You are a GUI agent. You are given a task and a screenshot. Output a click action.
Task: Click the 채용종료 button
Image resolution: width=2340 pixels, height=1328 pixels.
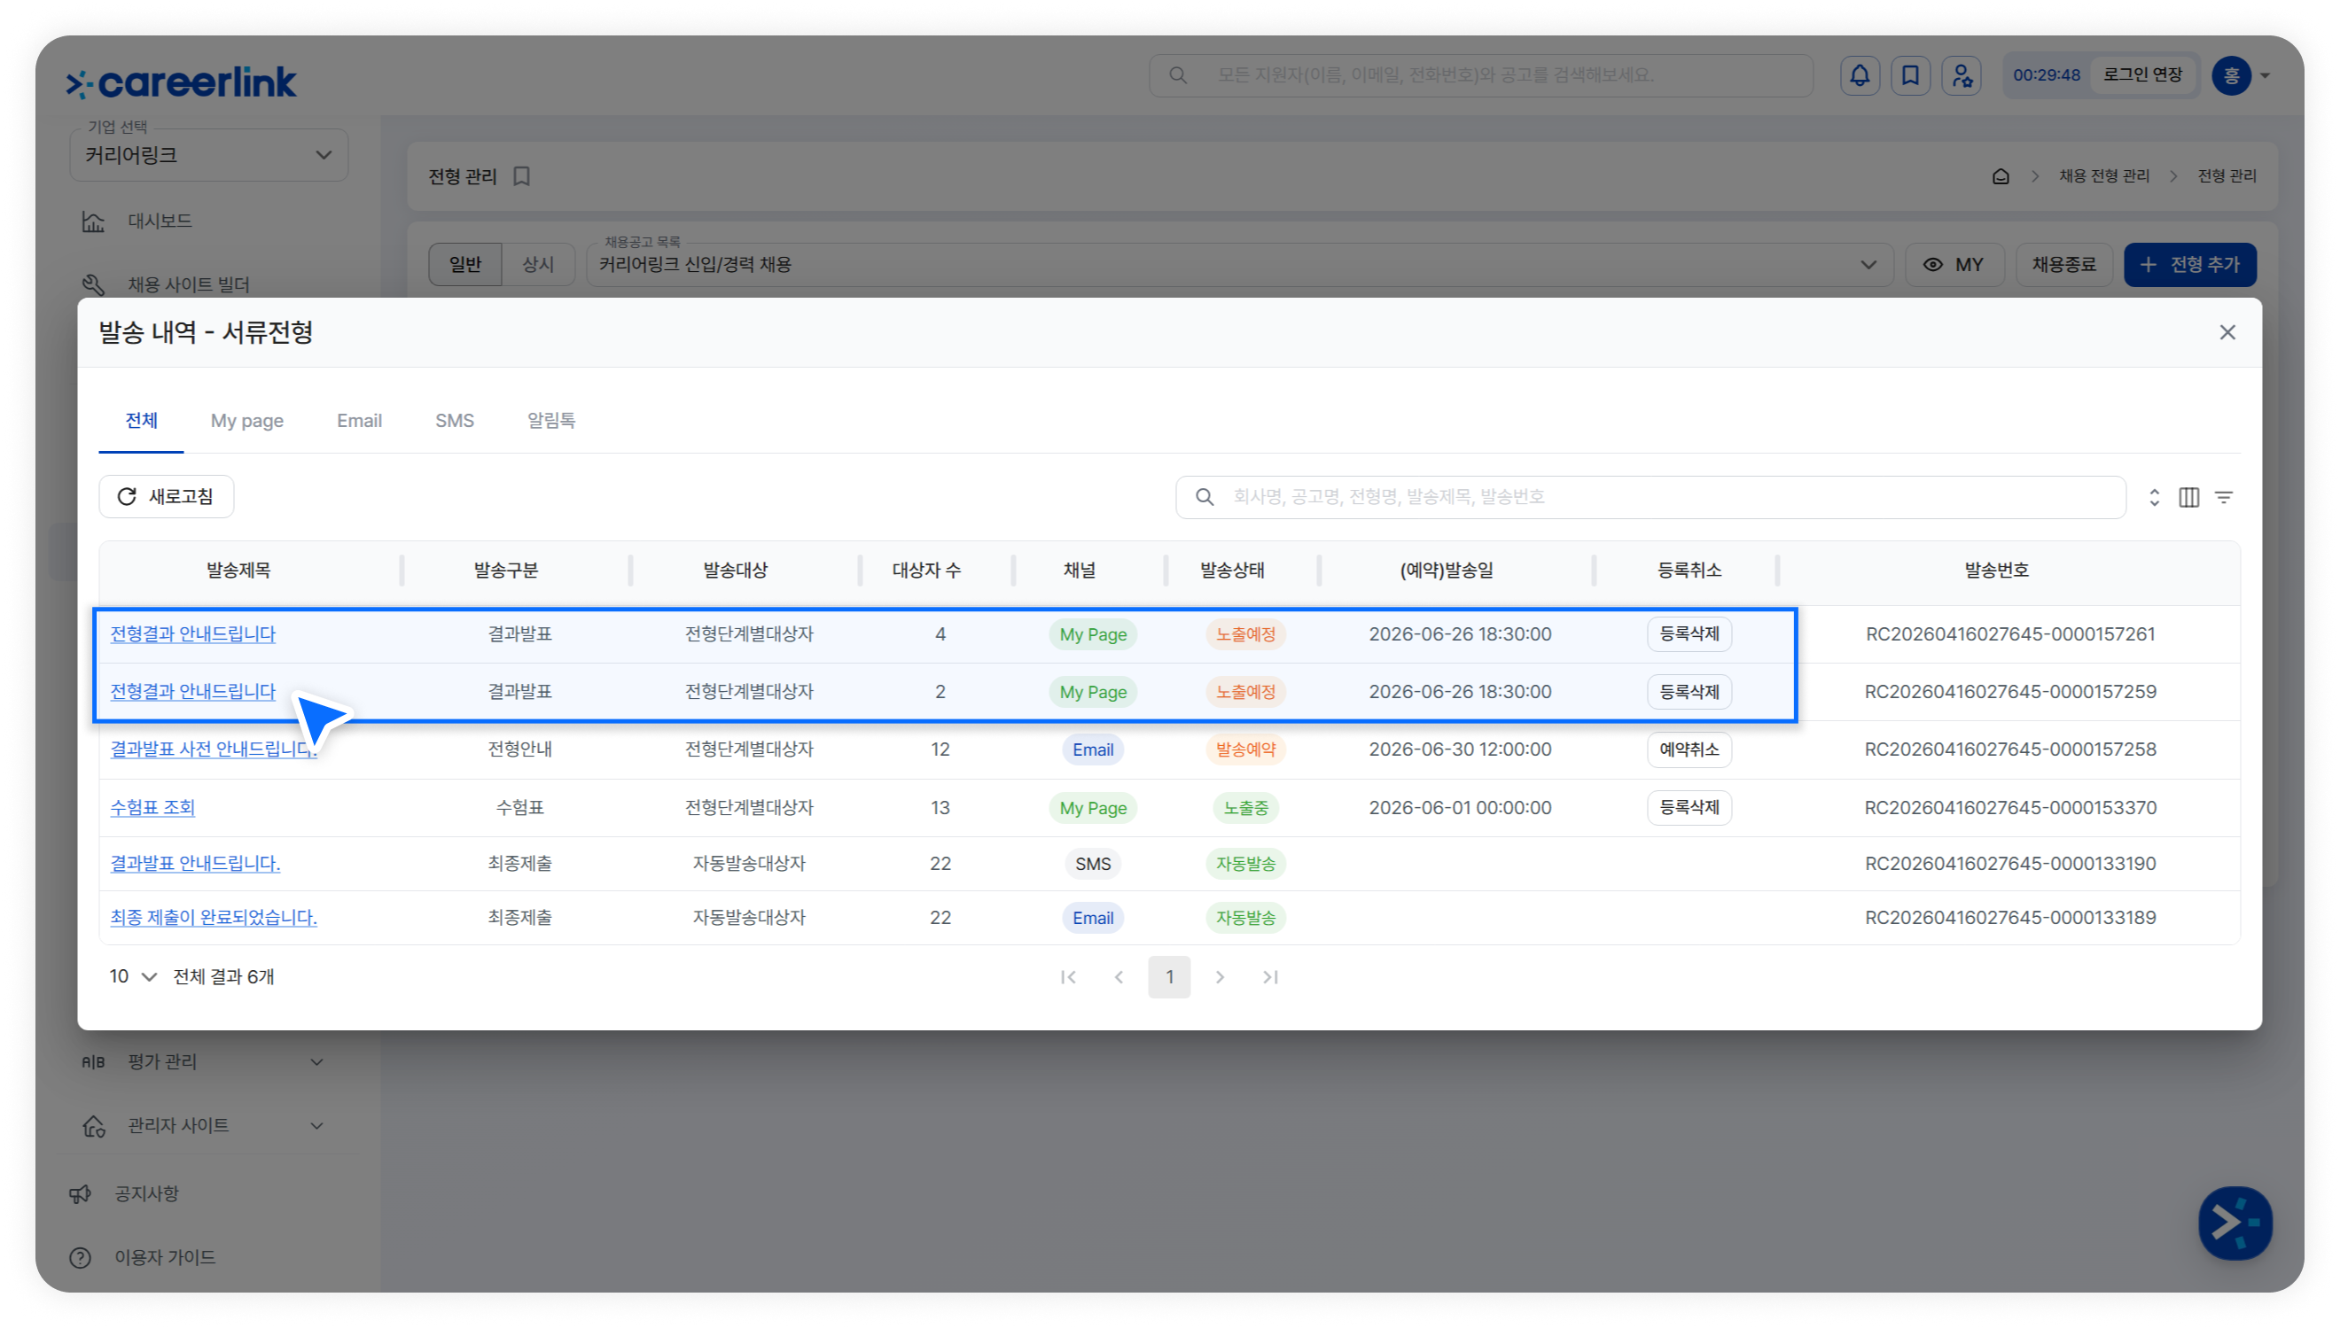[x=2063, y=265]
